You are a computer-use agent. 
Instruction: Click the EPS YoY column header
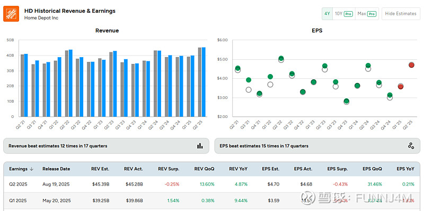point(405,169)
